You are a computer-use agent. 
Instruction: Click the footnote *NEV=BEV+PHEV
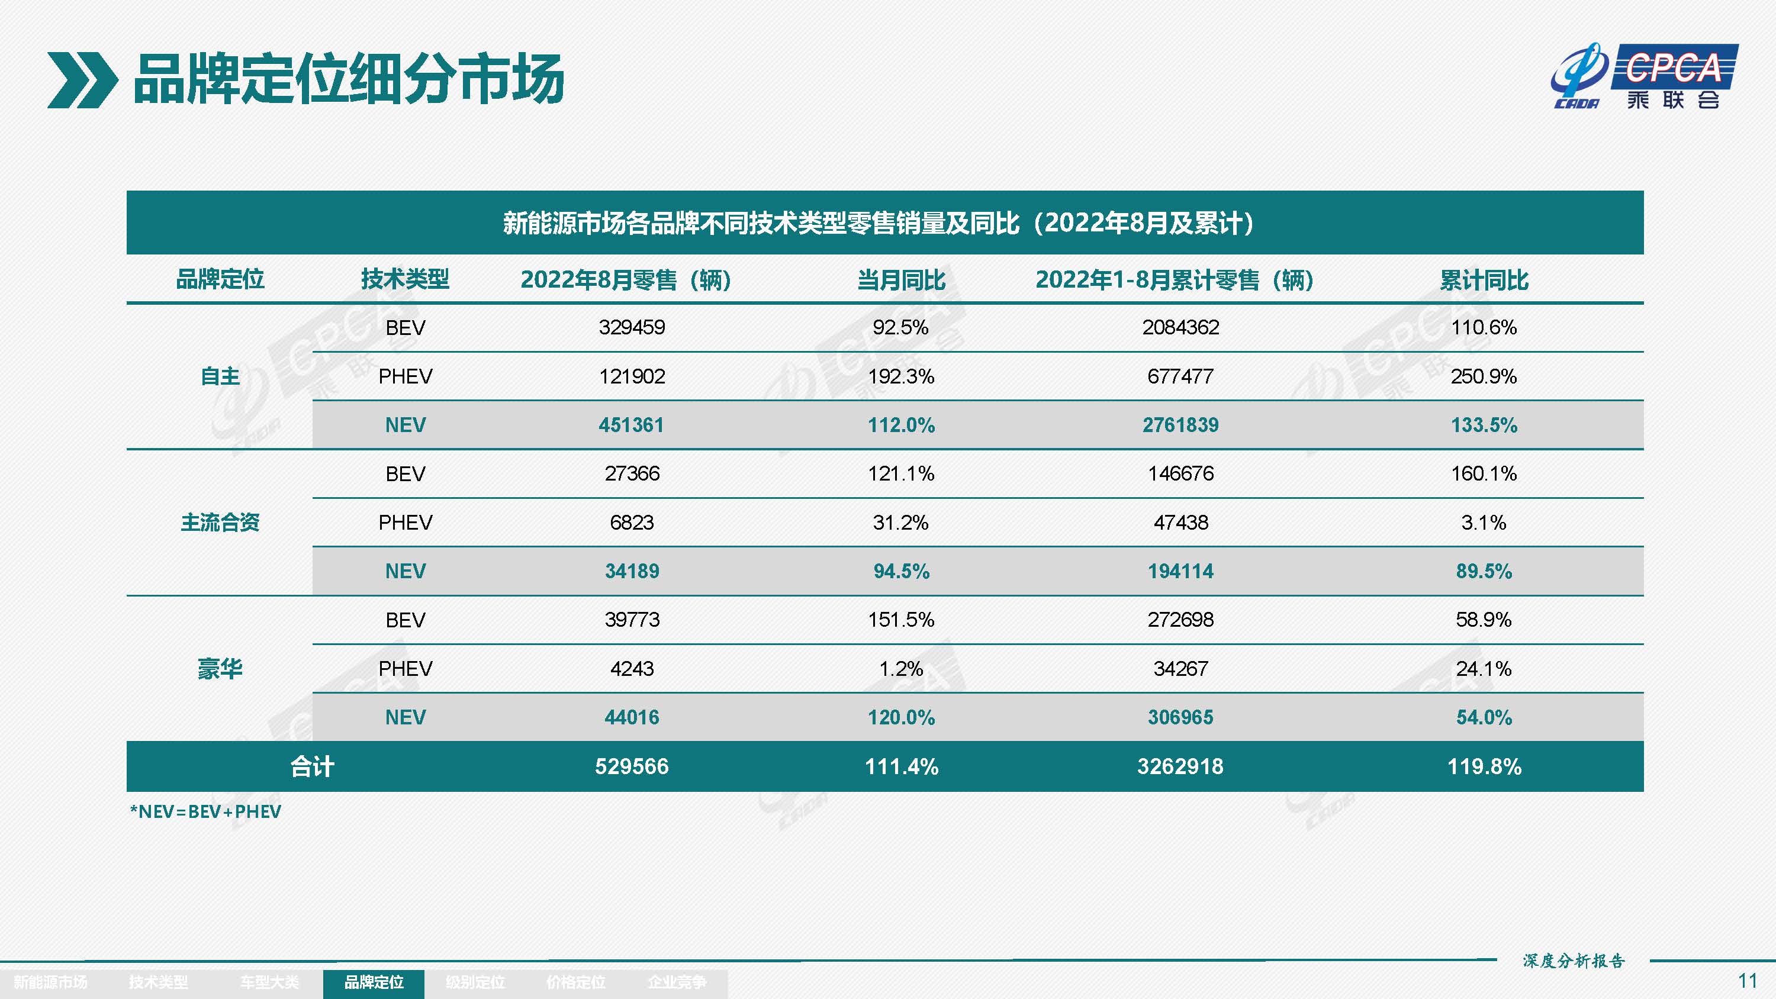(205, 811)
